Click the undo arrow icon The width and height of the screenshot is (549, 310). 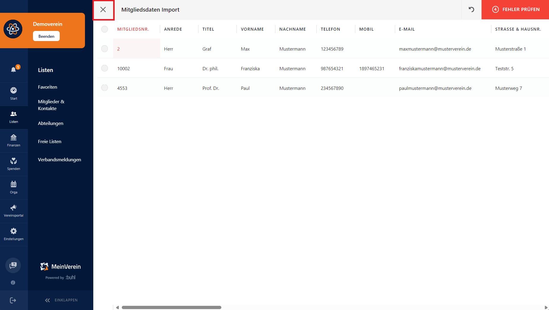tap(471, 10)
